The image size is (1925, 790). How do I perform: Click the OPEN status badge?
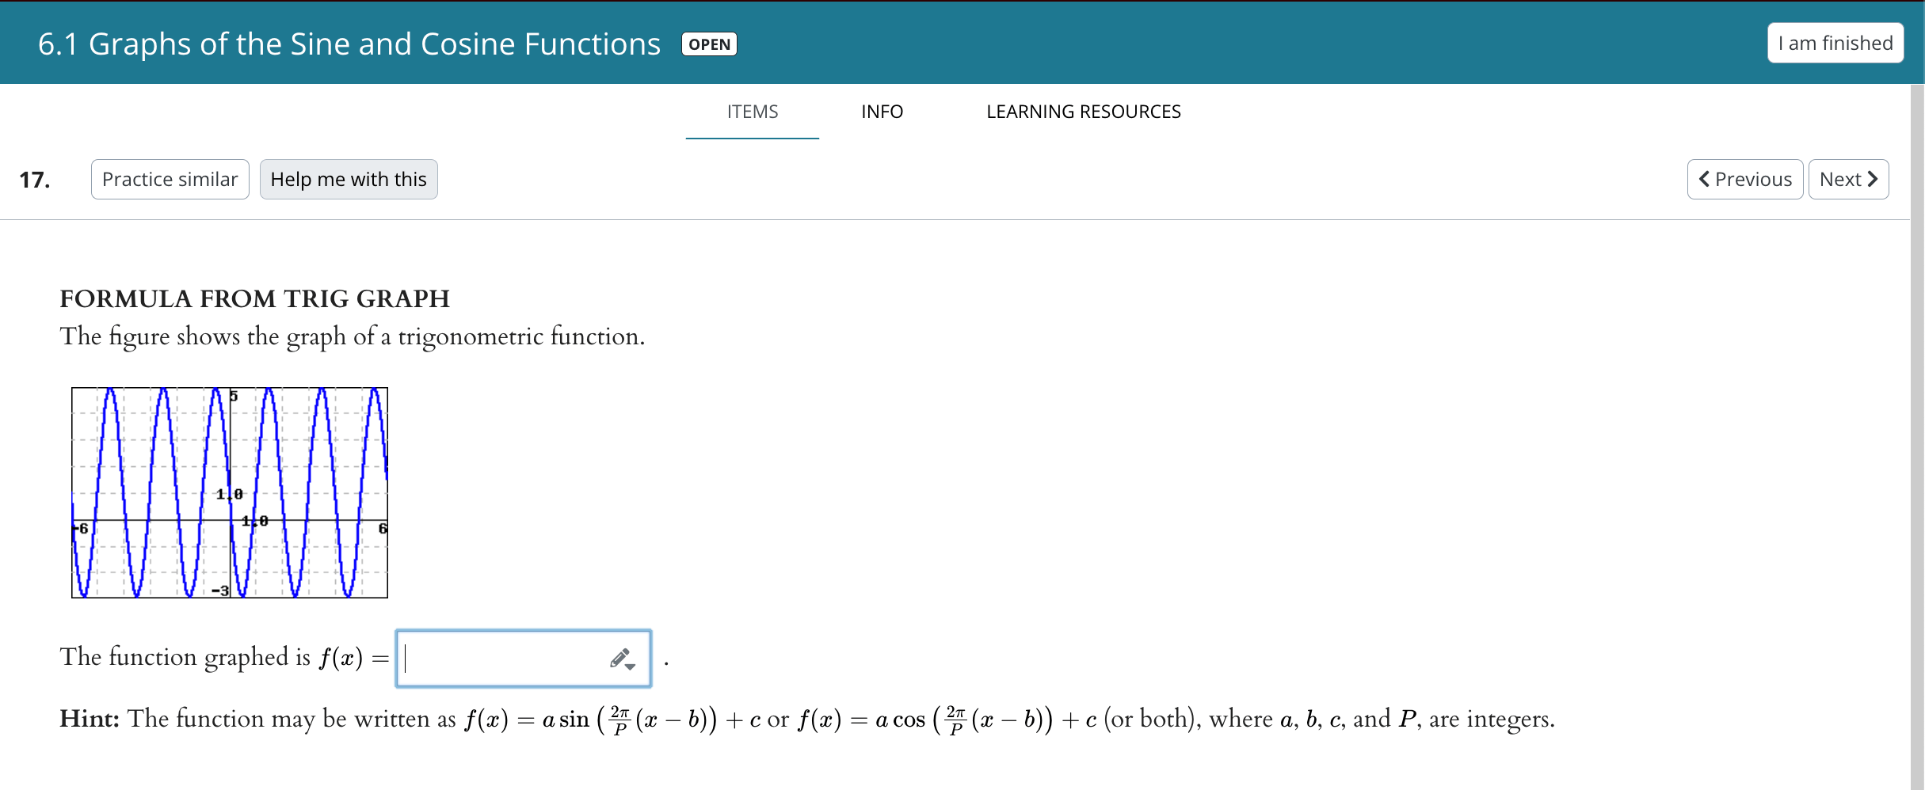709,44
